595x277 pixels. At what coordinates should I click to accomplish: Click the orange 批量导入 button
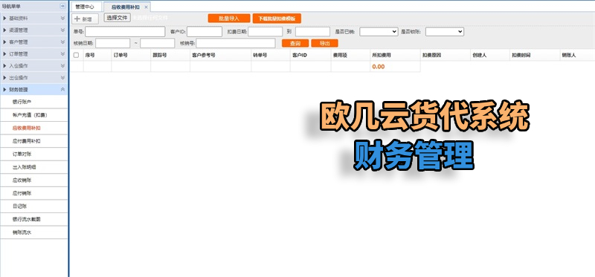click(x=229, y=18)
